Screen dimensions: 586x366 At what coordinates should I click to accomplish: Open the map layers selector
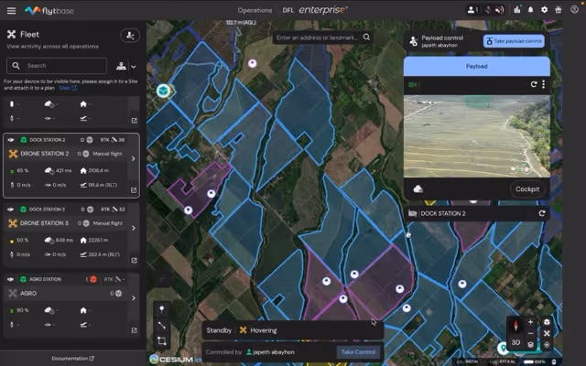(531, 344)
